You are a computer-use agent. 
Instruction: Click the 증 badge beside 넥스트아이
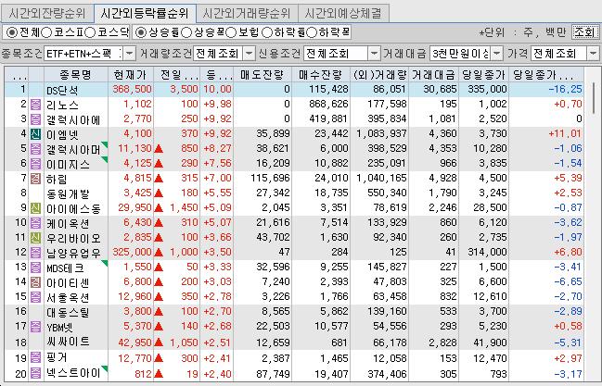coord(35,373)
